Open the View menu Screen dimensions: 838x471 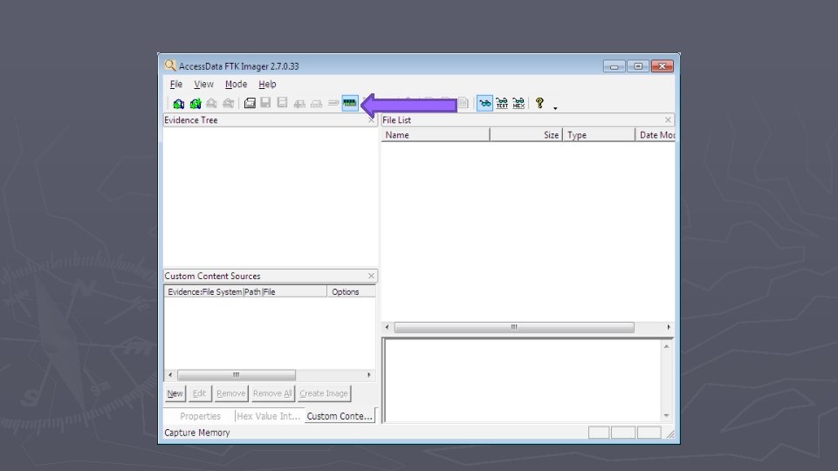(203, 84)
